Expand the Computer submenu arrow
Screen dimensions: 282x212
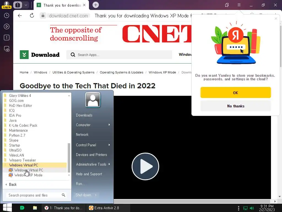109,125
